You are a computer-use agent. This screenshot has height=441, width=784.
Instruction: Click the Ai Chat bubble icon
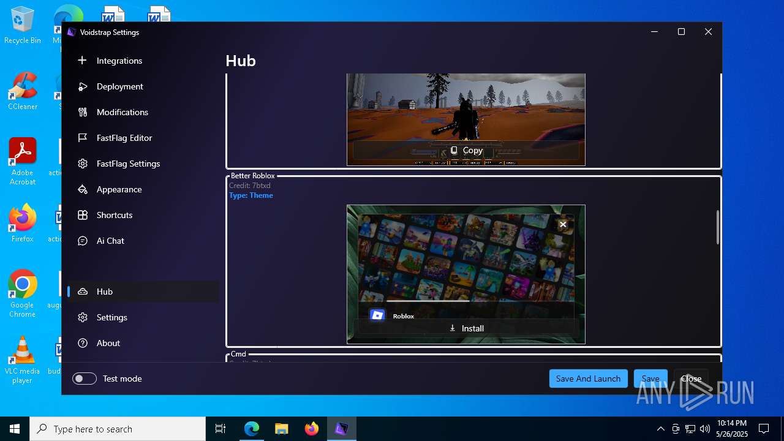click(83, 241)
